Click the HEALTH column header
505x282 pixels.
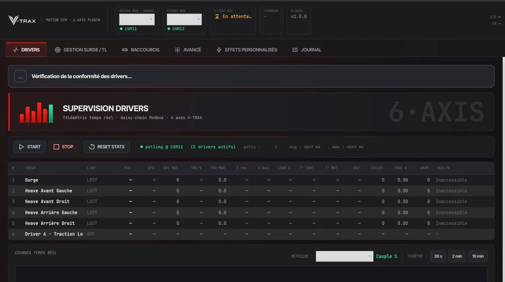pyautogui.click(x=443, y=168)
